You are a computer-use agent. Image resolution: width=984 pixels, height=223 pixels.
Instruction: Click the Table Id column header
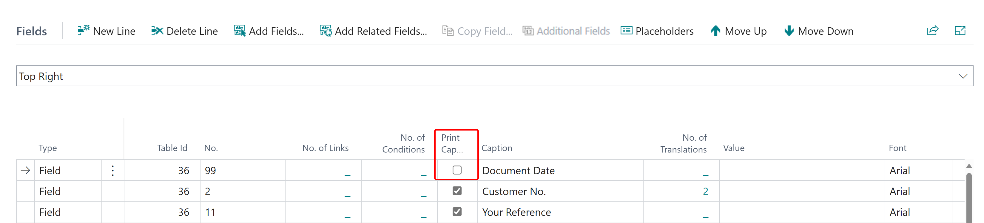coord(172,148)
